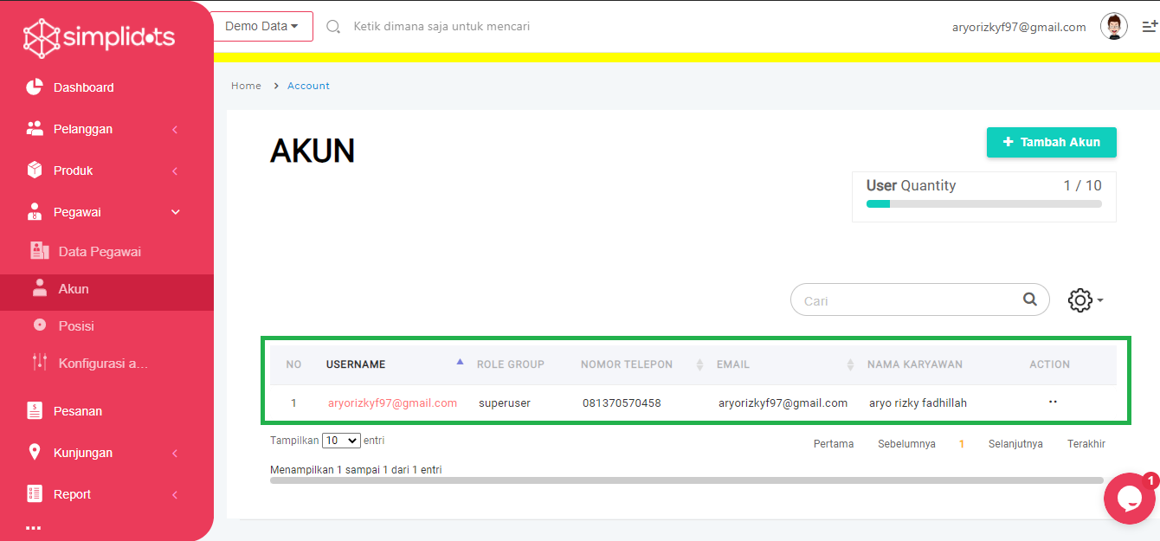Click the user avatar in header
The image size is (1160, 541).
(1113, 27)
